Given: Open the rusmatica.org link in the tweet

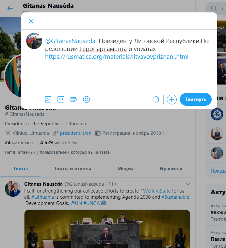Looking at the screenshot, I should [x=117, y=57].
